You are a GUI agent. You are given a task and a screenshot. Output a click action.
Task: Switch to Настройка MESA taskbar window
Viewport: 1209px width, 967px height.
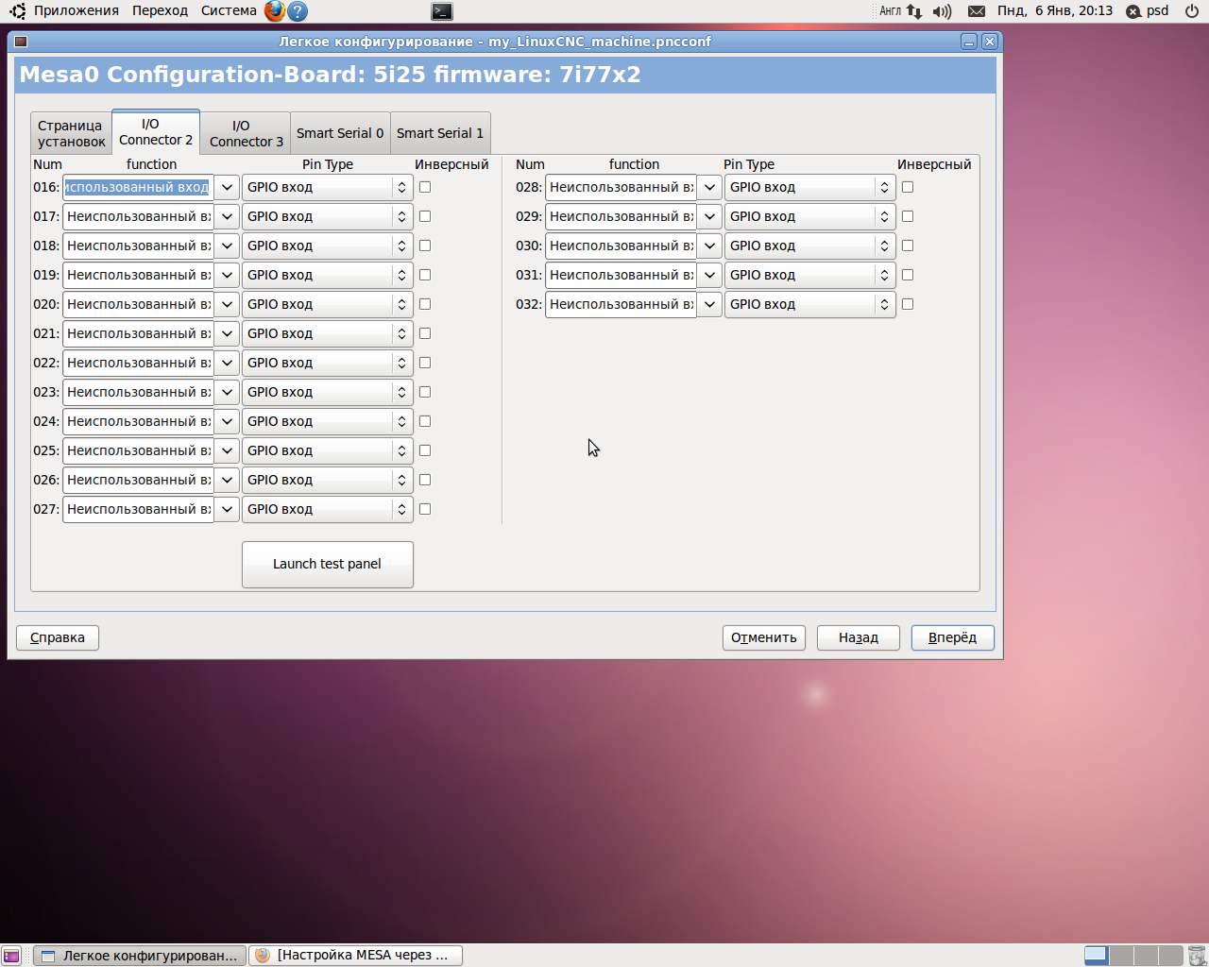point(356,956)
